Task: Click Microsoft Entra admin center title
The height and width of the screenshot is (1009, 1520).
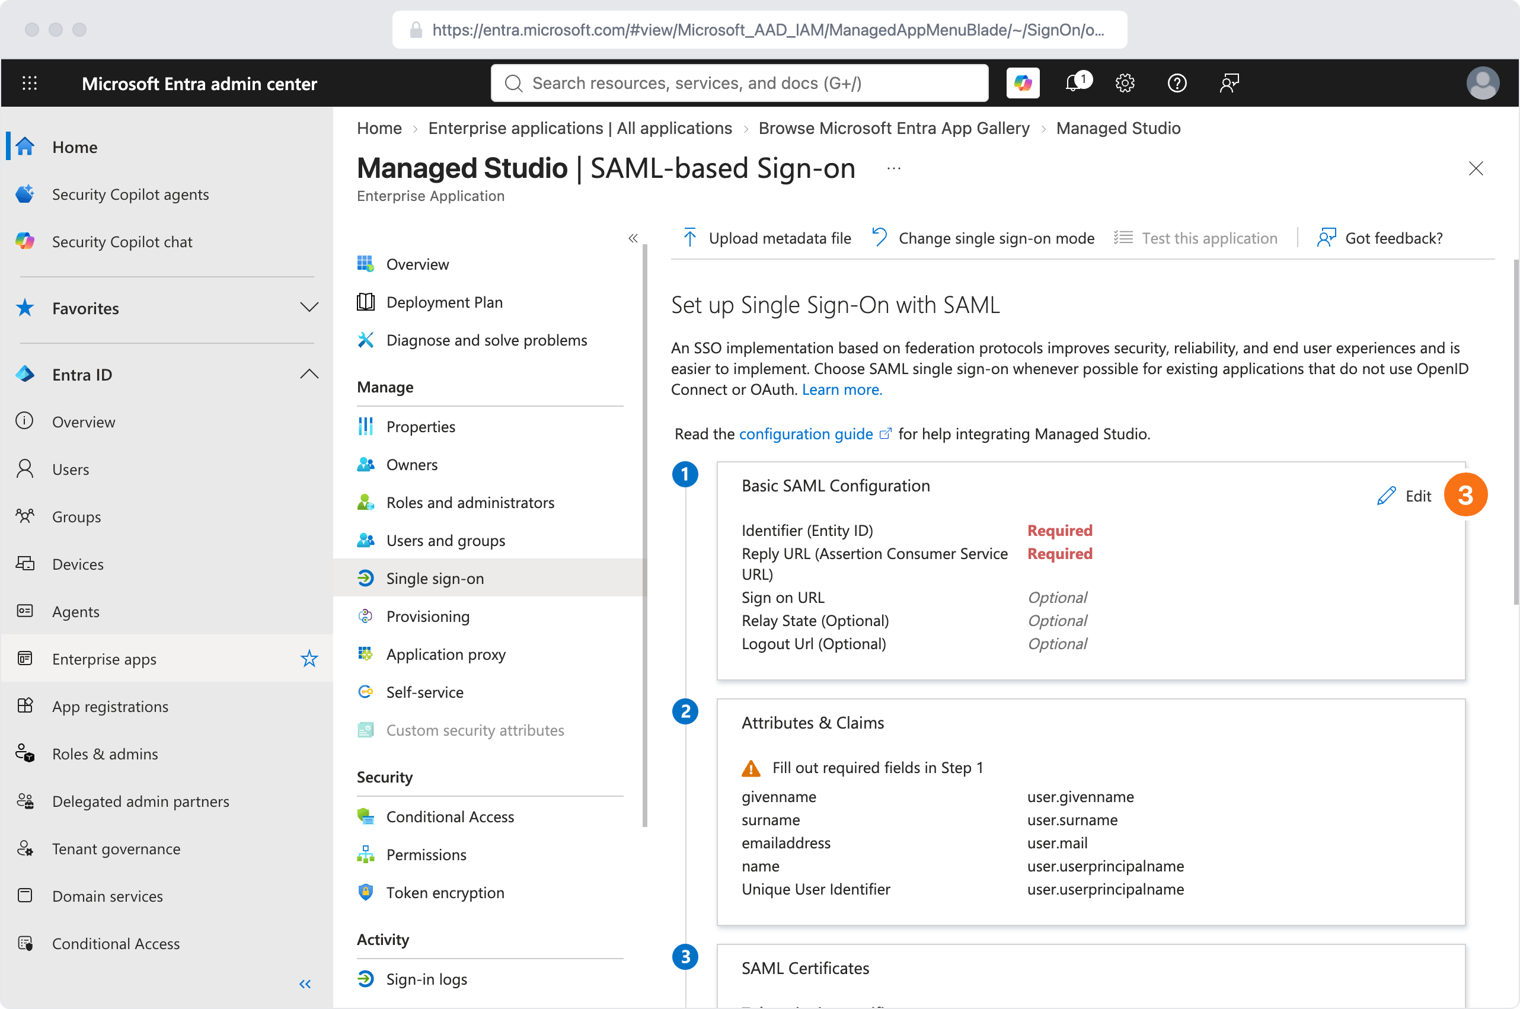Action: [200, 84]
